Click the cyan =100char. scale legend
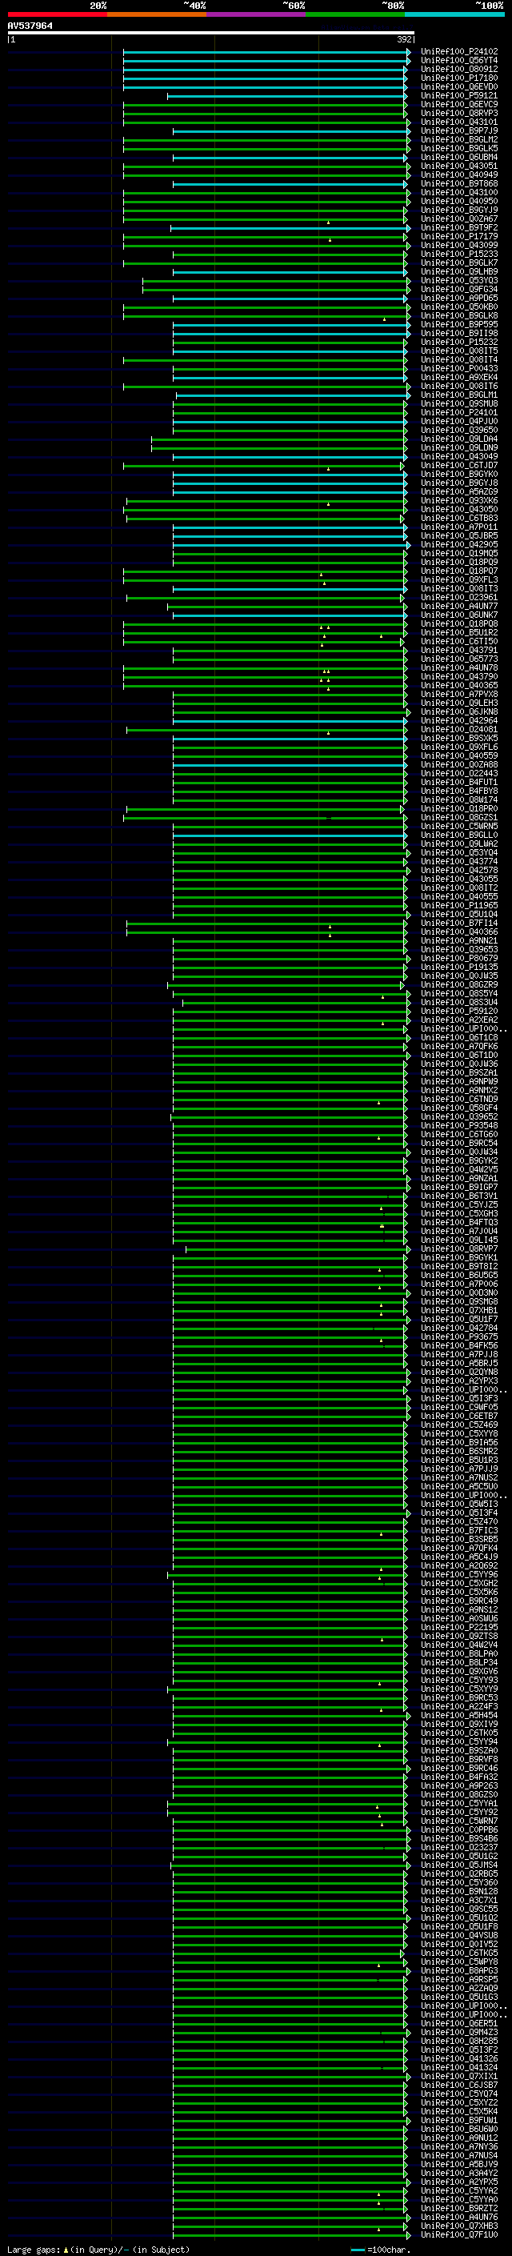Viewport: 512px width, 2256px height. (x=381, y=2249)
